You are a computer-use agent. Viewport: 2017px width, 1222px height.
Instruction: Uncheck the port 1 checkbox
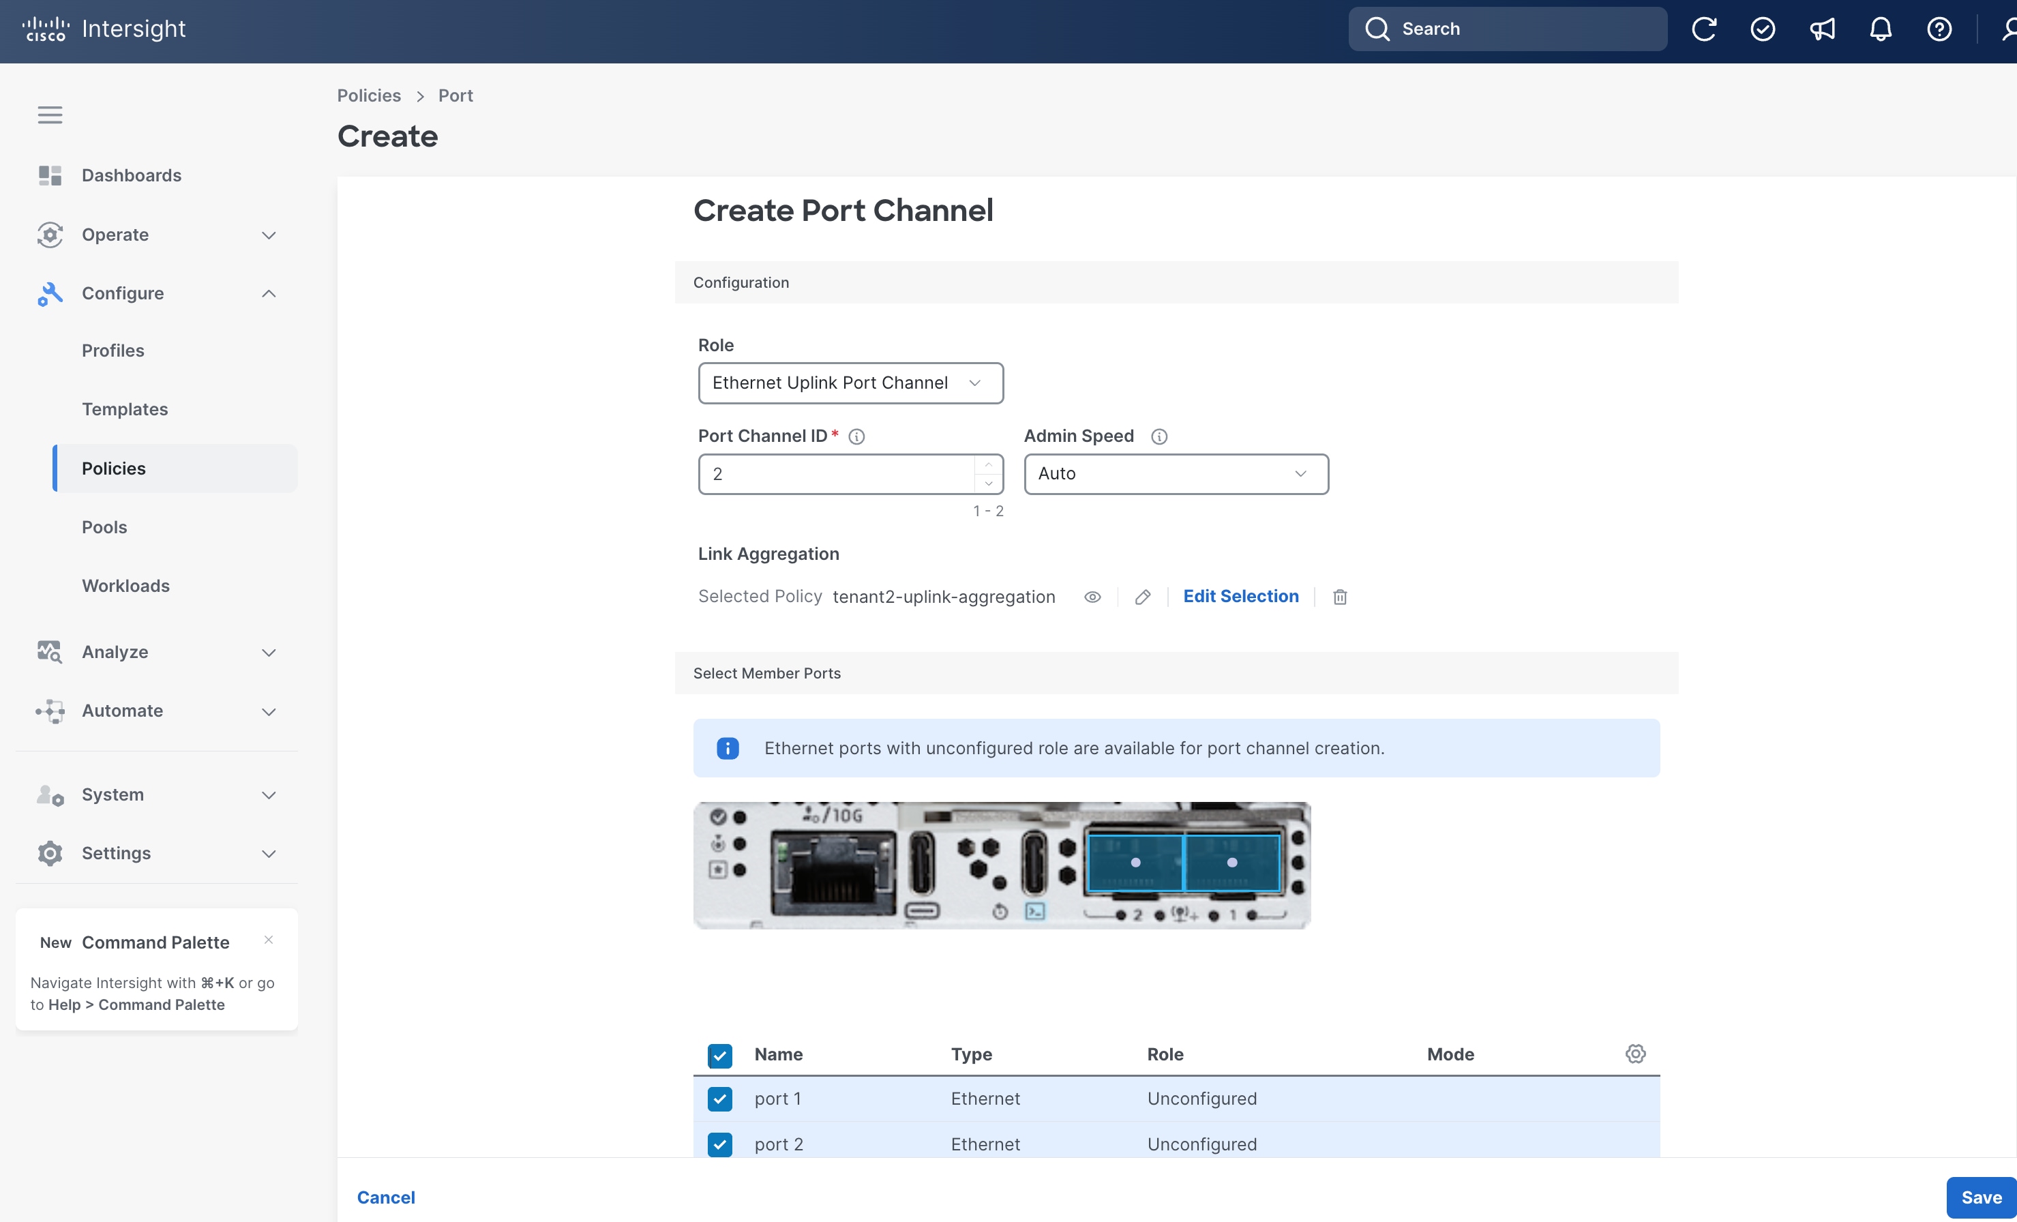[719, 1099]
